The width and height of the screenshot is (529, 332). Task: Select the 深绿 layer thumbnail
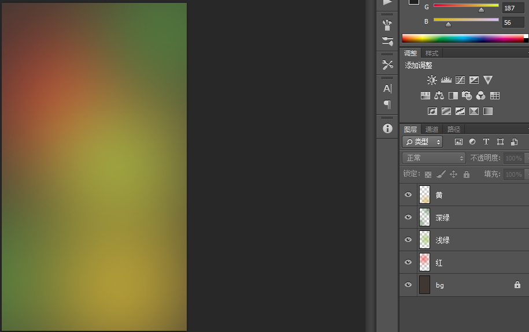[x=425, y=218]
